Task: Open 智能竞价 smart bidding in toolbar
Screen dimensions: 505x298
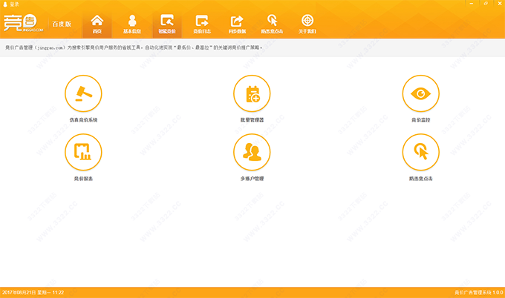Action: coord(167,24)
